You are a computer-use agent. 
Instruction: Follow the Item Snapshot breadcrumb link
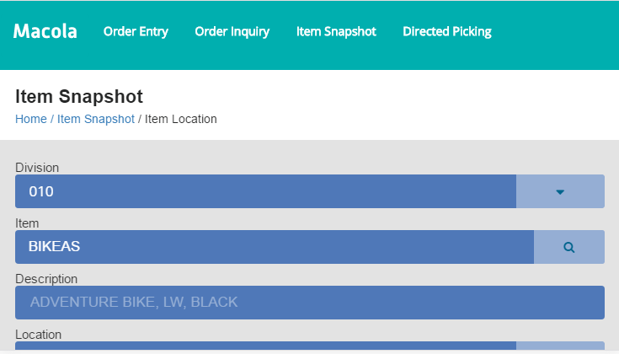click(96, 119)
